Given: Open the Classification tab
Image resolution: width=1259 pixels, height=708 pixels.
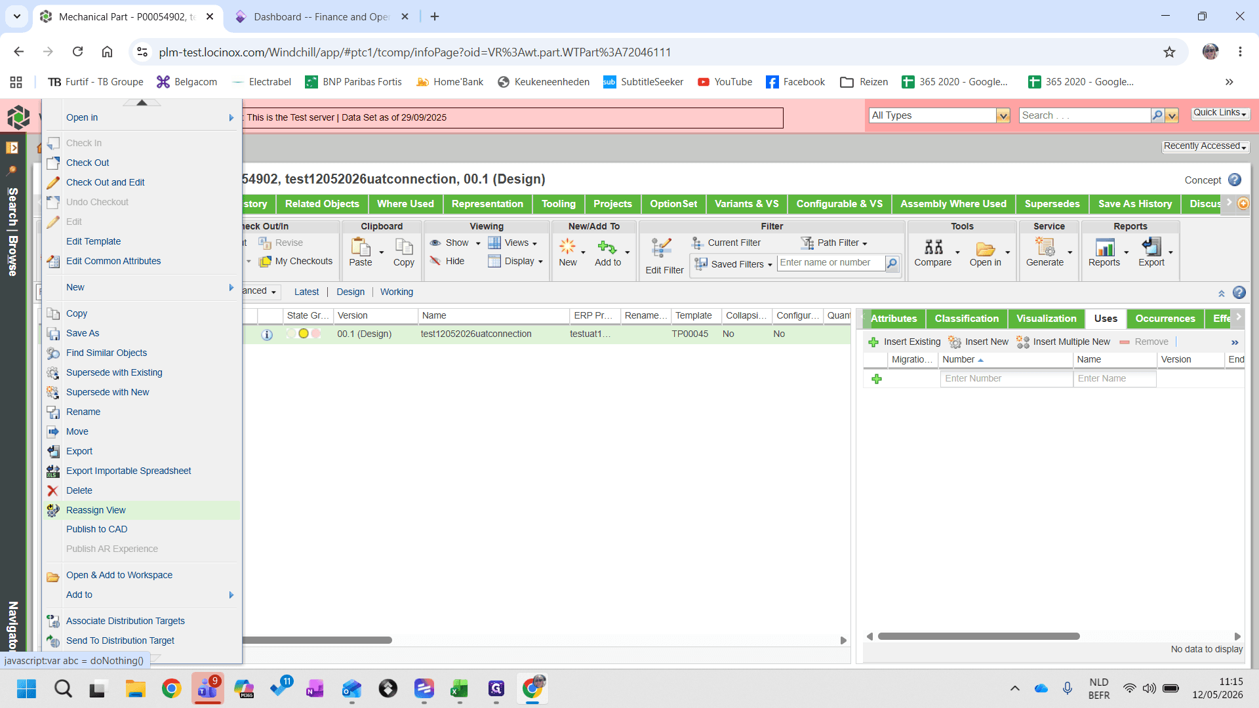Looking at the screenshot, I should pos(967,319).
